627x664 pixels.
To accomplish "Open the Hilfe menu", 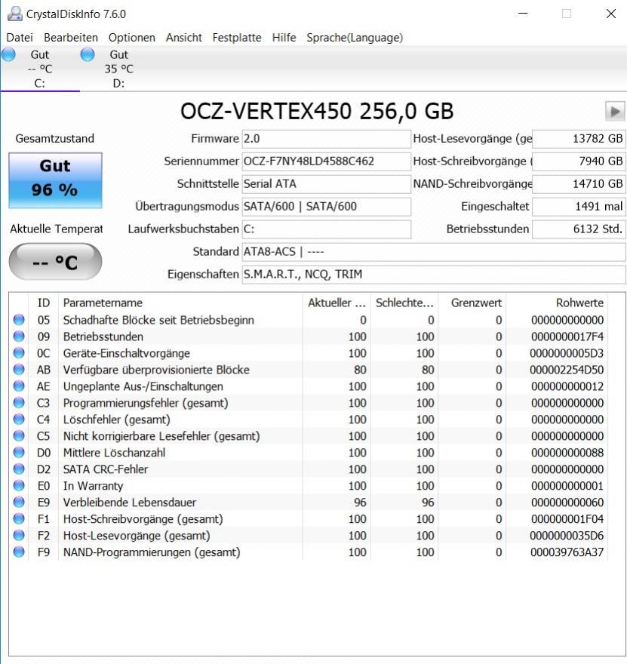I will (284, 38).
